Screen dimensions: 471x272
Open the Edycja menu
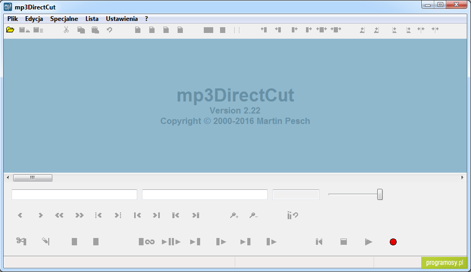coord(34,19)
